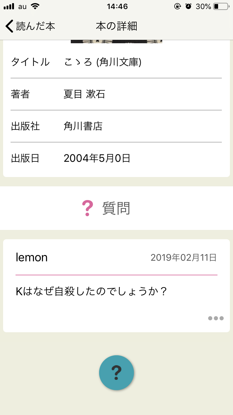Open the question Kはなぜ自殺したのでしょうか？

pos(92,292)
